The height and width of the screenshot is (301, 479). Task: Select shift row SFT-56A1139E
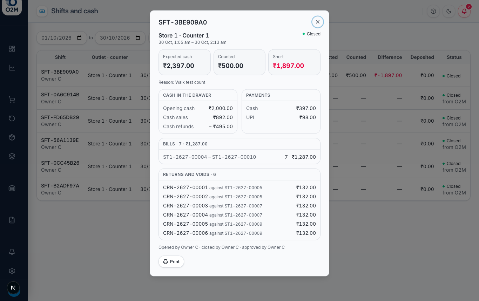253,144
